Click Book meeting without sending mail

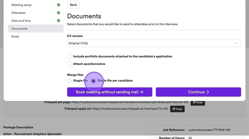pos(109,92)
